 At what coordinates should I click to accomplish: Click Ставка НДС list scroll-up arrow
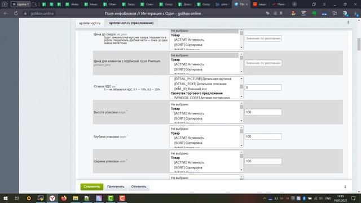(x=241, y=79)
